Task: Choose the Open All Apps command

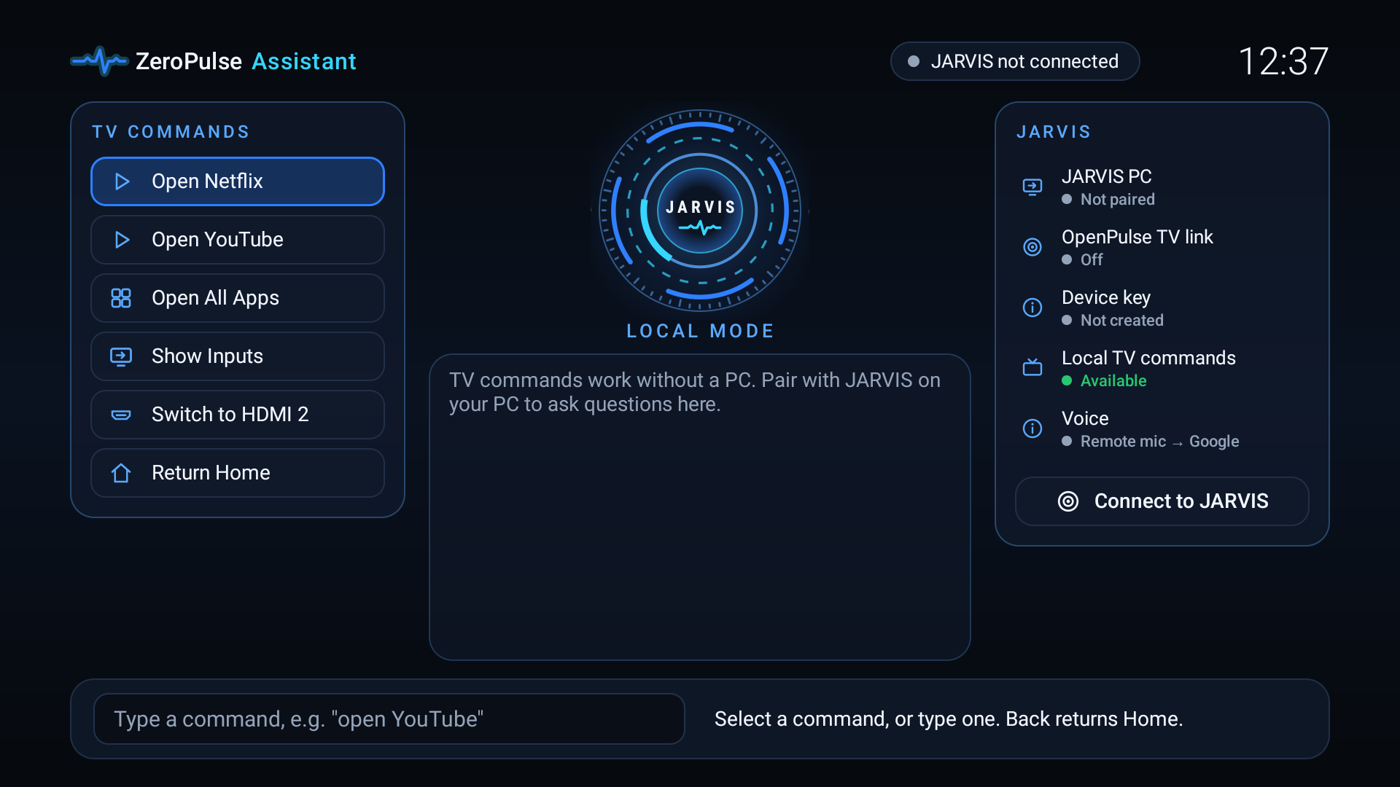Action: tap(238, 298)
